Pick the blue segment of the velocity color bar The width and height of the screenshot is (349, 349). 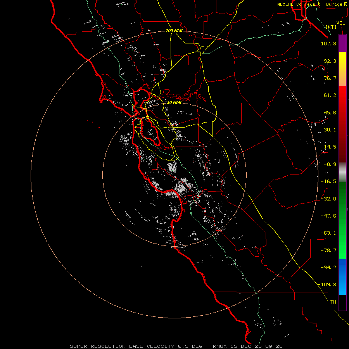point(342,276)
